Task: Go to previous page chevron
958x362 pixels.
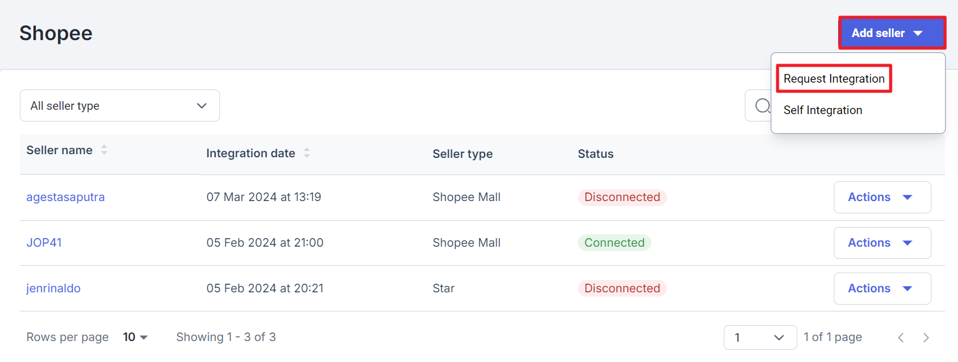Action: coord(901,337)
